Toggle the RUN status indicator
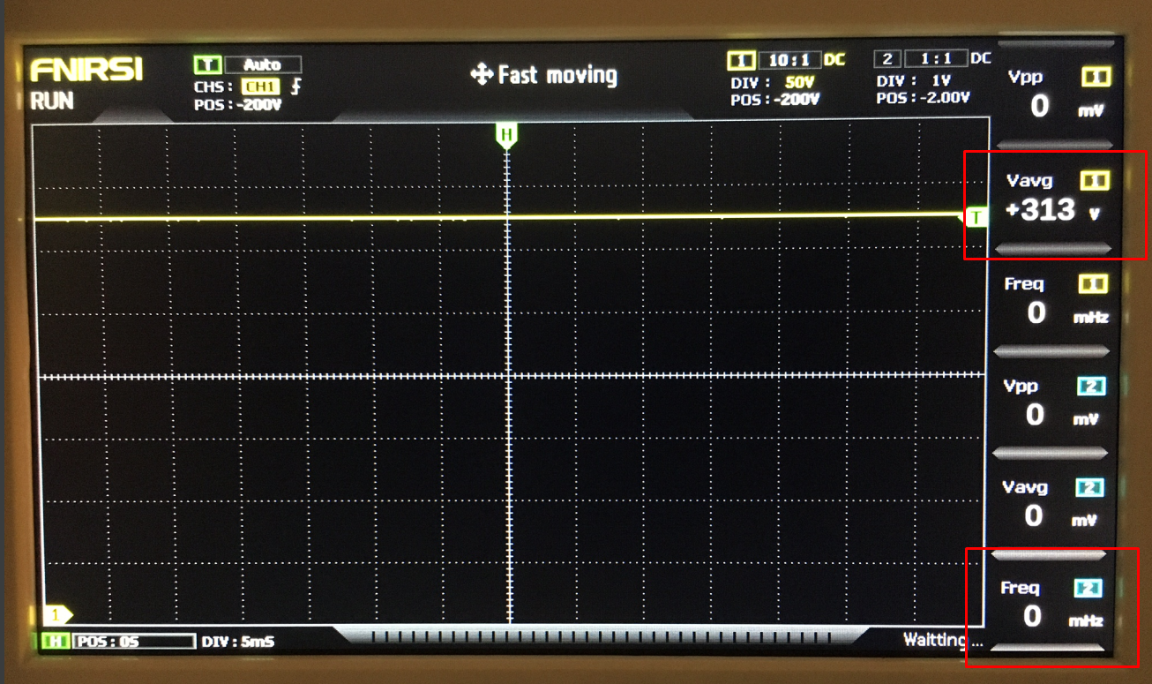1152x684 pixels. [x=51, y=101]
